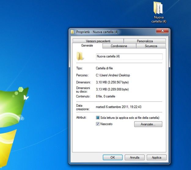
Task: Click the path text C:\Users\Andrea\Desktop
Action: tap(113, 75)
